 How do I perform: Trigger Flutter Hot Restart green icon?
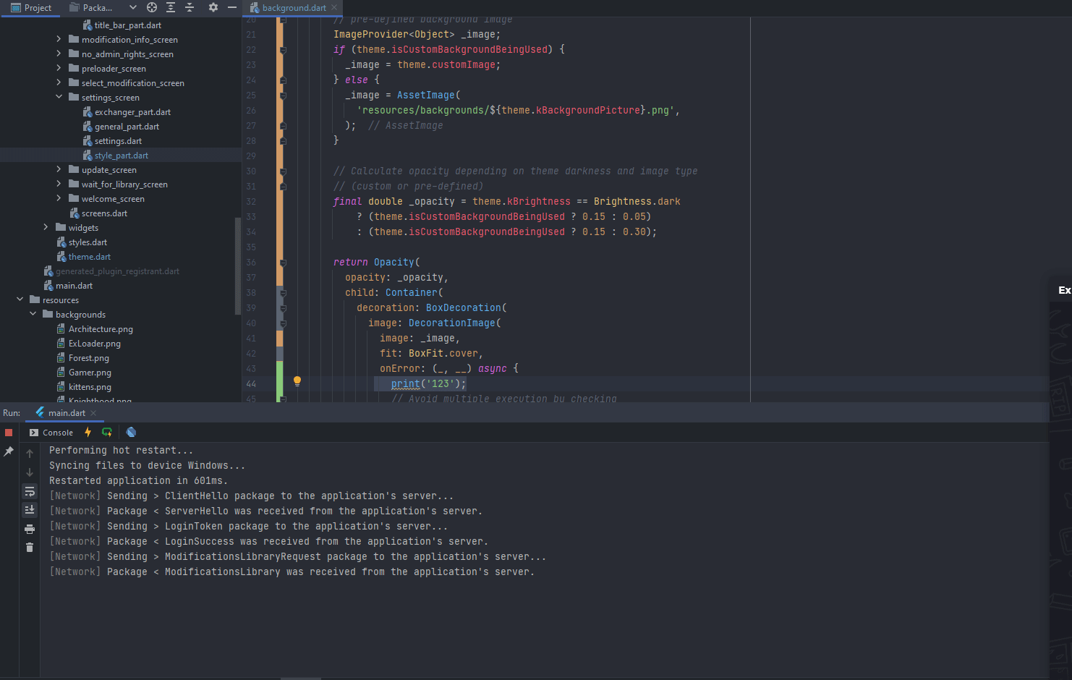107,433
